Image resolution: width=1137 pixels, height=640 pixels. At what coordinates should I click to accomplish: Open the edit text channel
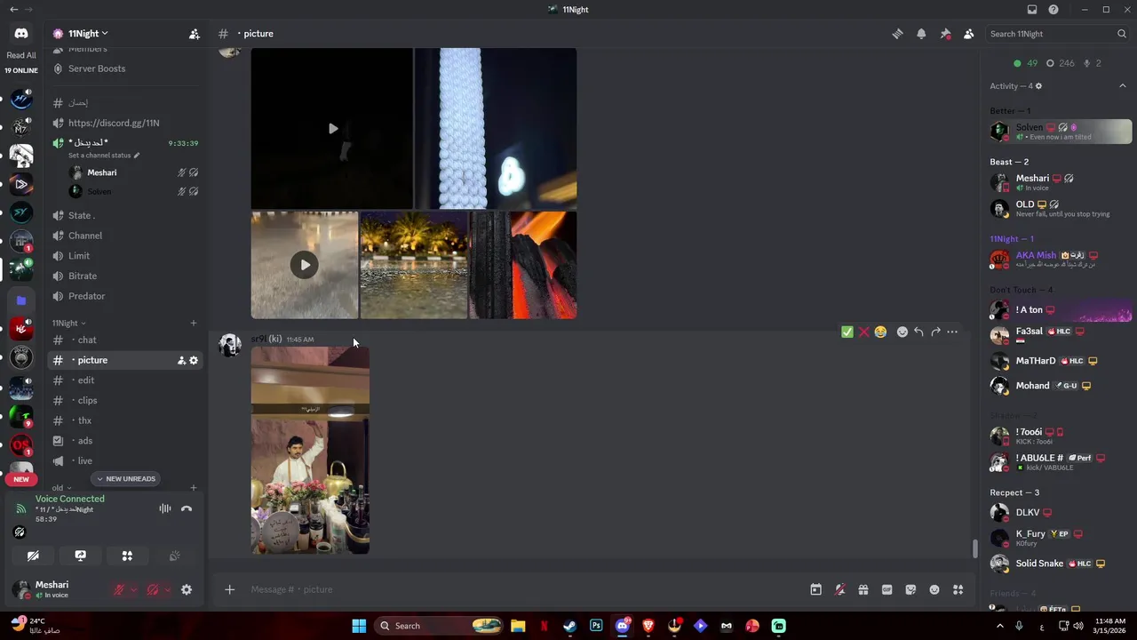(x=124, y=380)
